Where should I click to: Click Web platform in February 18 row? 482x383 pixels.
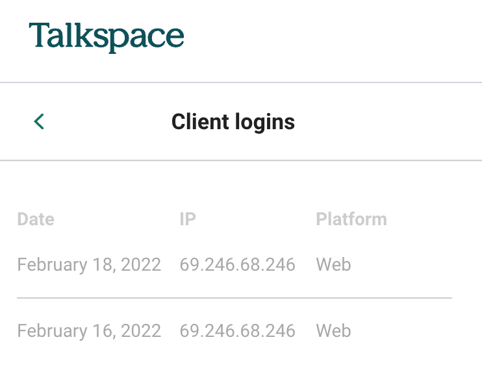(333, 264)
